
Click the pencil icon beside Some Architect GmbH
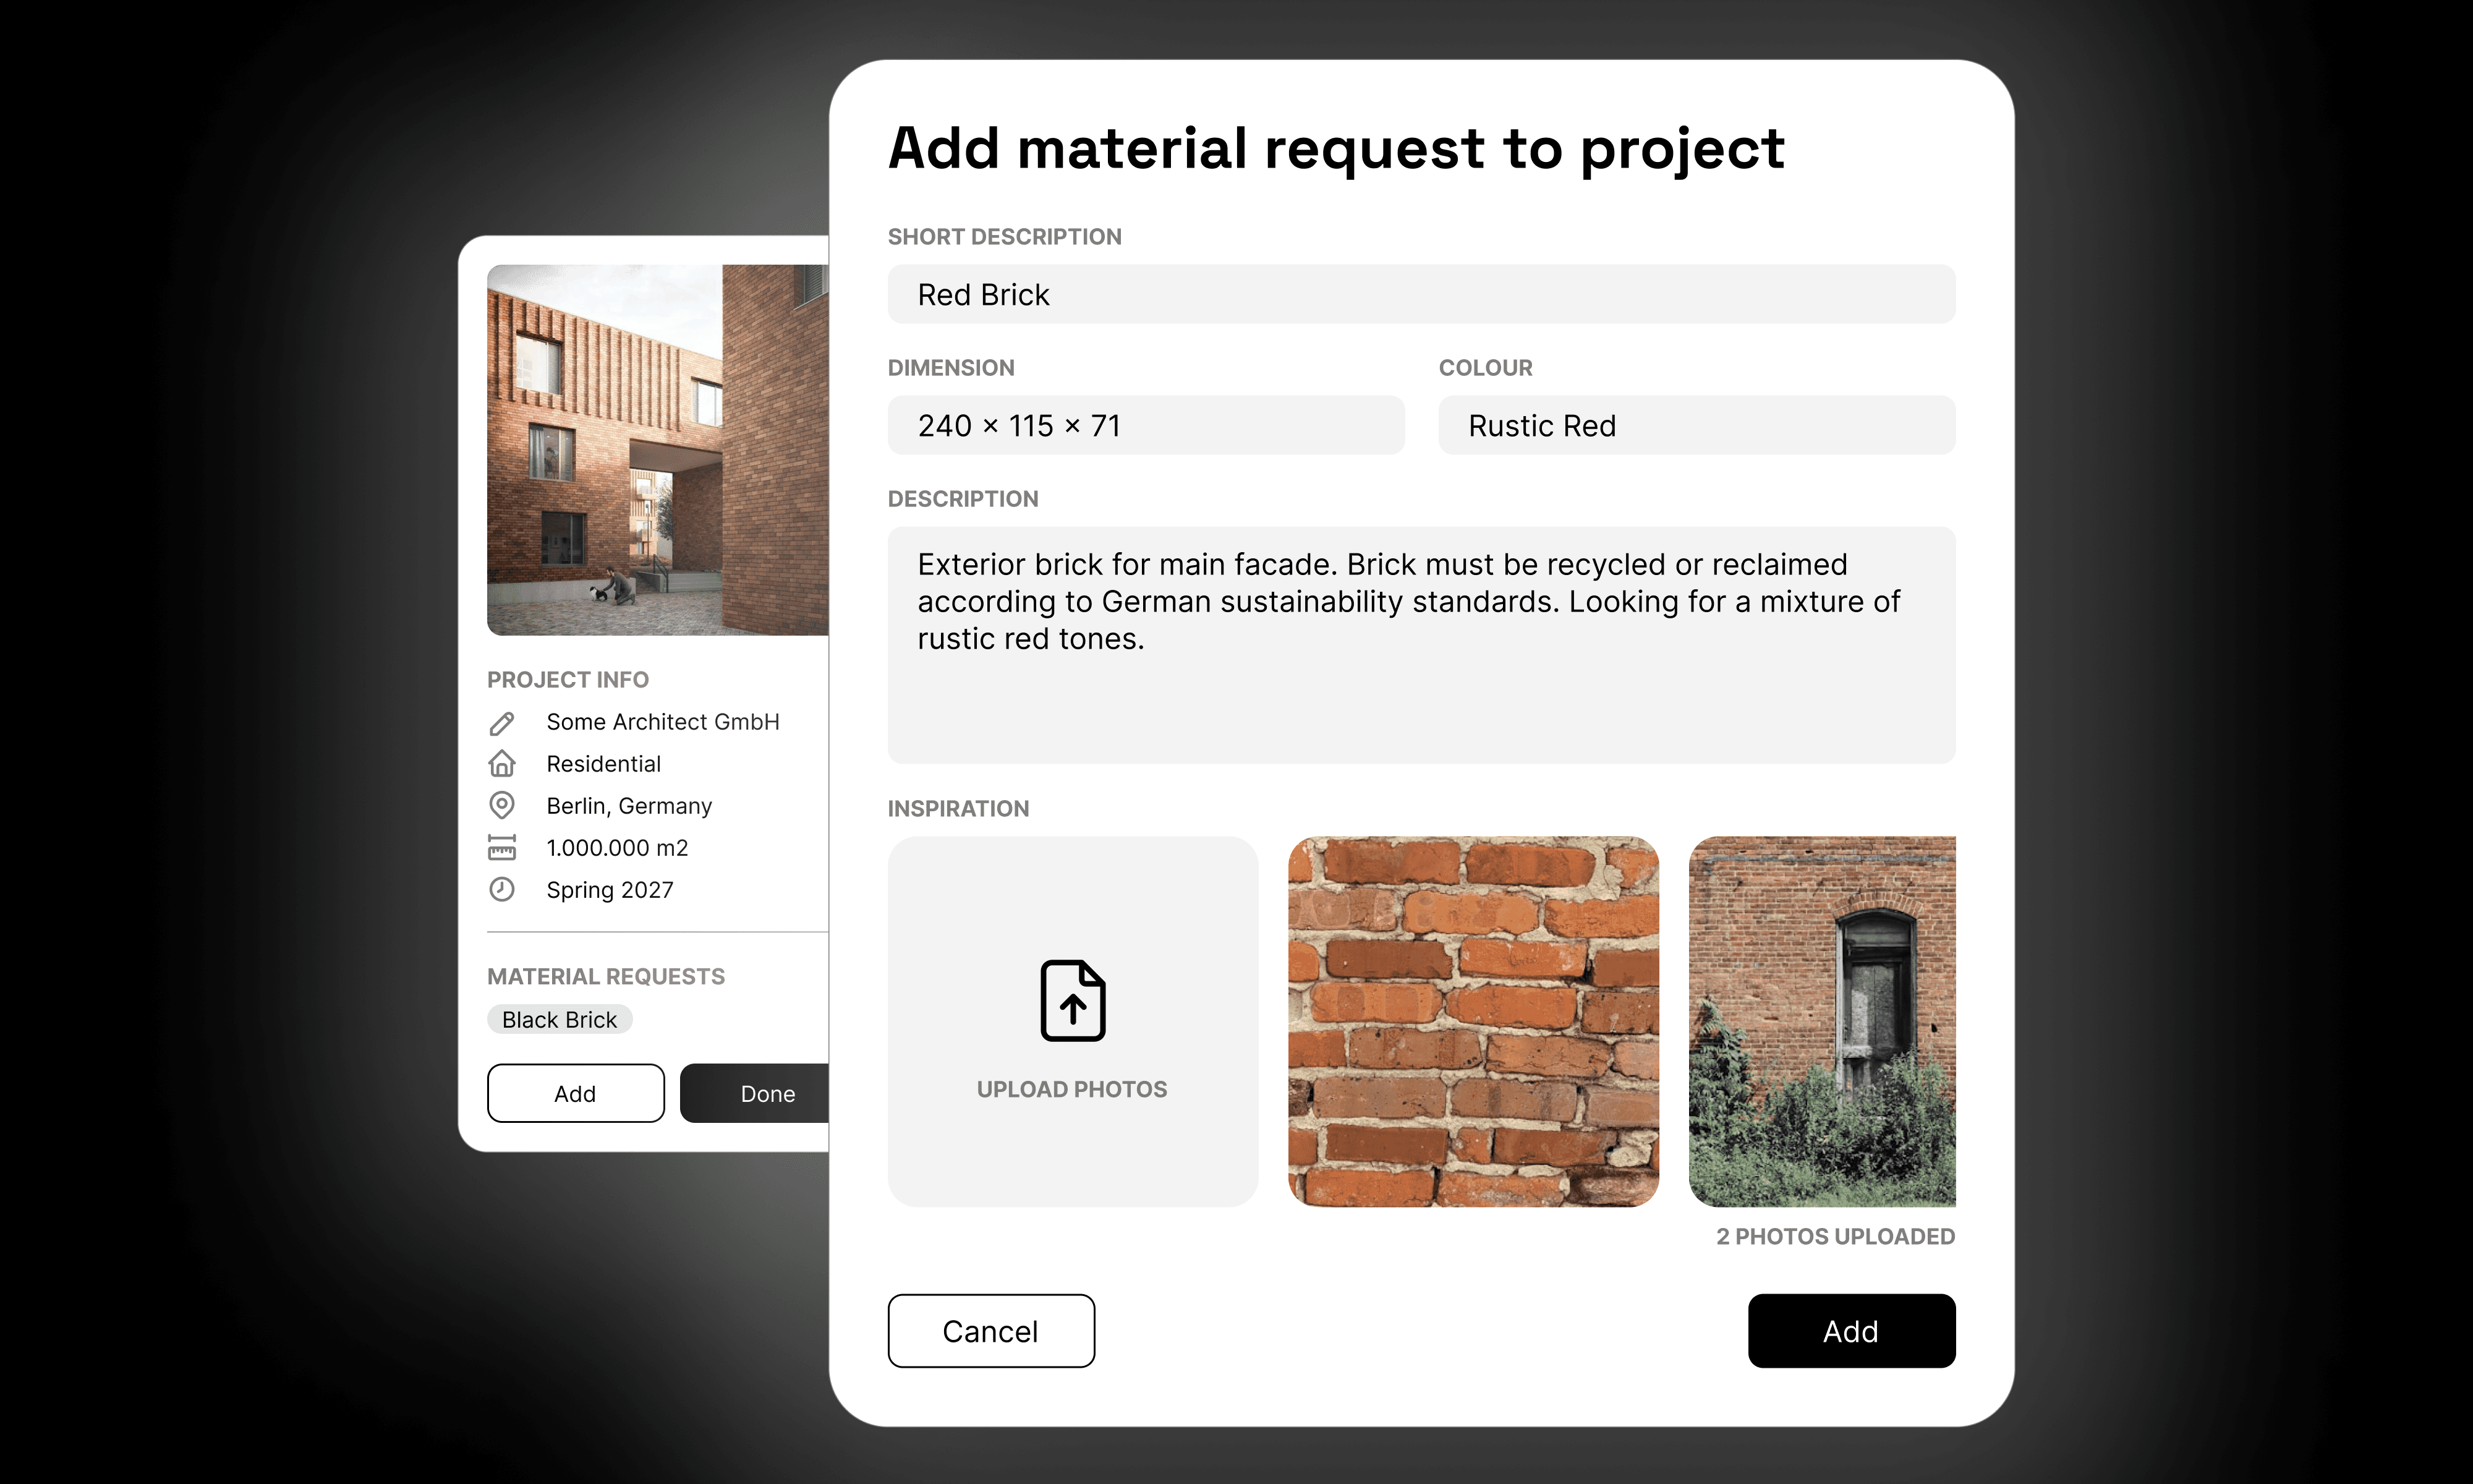coord(502,723)
